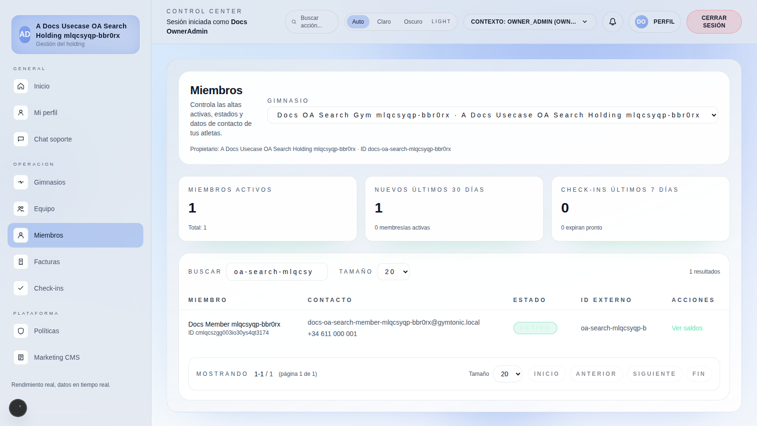Image resolution: width=757 pixels, height=426 pixels.
Task: Switch to Claro theme
Action: click(x=384, y=21)
